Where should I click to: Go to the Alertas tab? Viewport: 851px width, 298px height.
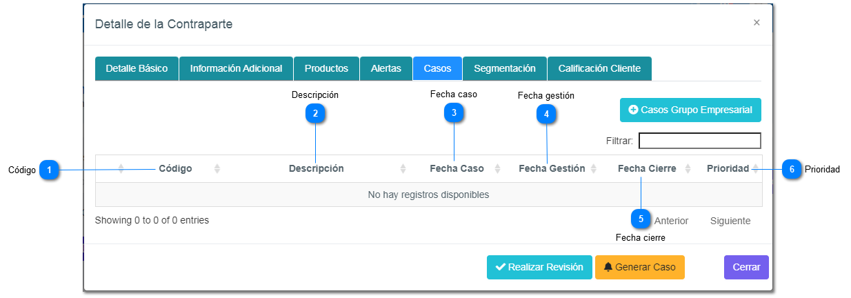(x=386, y=68)
